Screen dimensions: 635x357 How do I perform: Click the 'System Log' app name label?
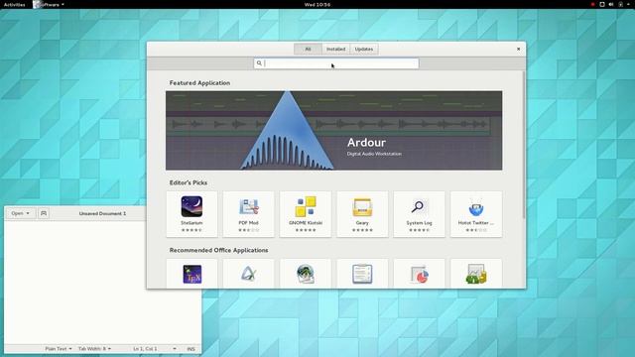pyautogui.click(x=419, y=222)
